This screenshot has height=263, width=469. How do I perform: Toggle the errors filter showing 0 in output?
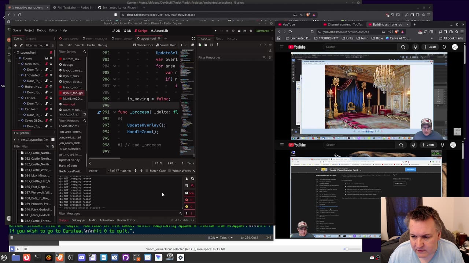189,200
